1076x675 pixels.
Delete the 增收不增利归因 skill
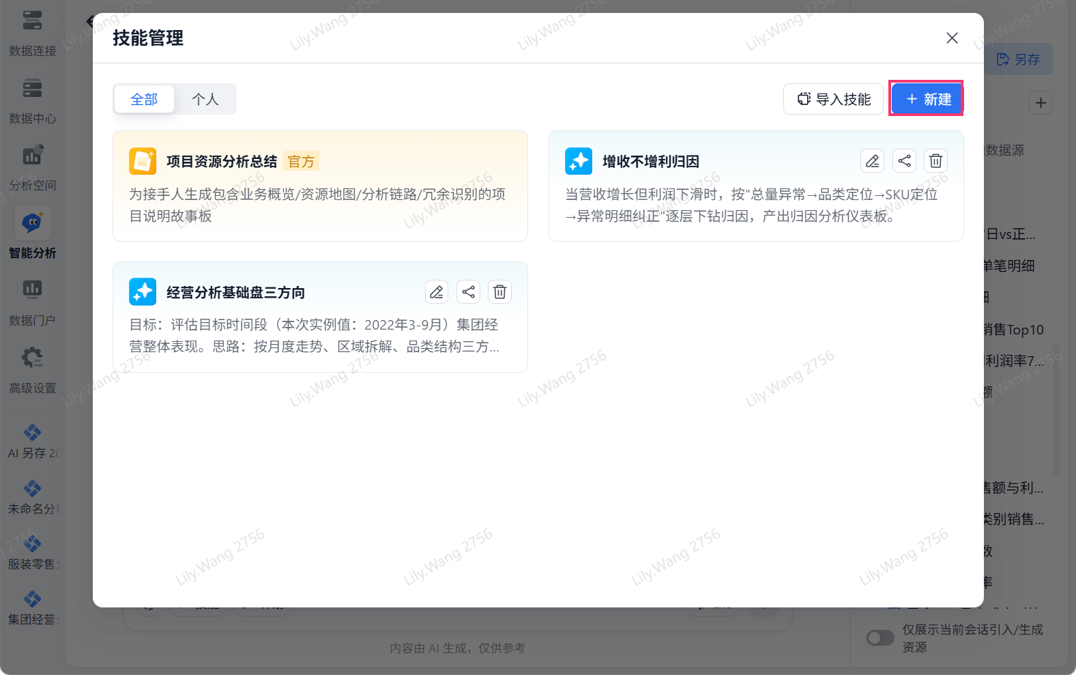(x=935, y=161)
